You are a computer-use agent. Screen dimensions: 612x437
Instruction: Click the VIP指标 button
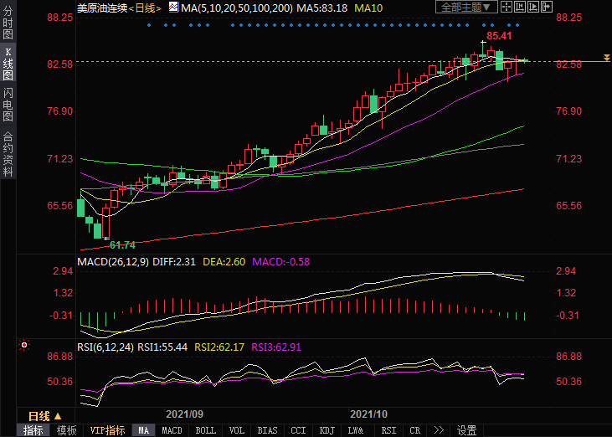click(108, 430)
